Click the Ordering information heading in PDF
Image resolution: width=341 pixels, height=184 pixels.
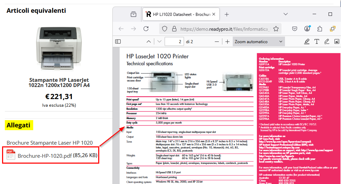[271, 59]
